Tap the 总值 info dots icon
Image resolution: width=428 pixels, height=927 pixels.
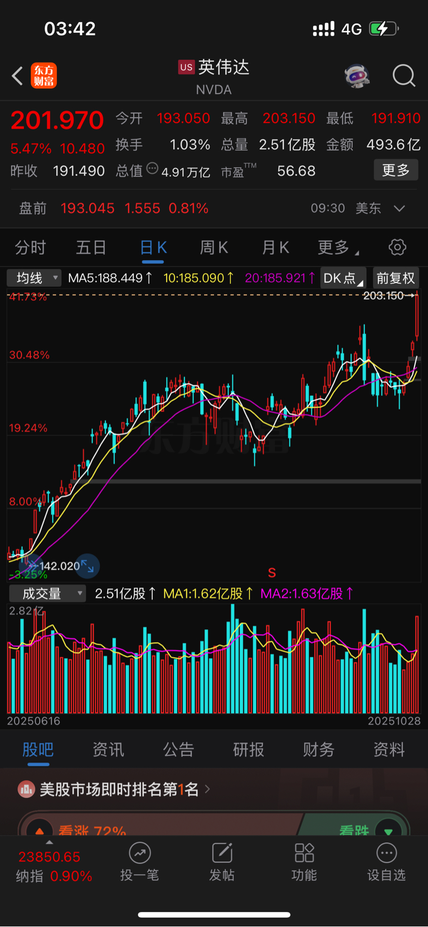click(152, 169)
